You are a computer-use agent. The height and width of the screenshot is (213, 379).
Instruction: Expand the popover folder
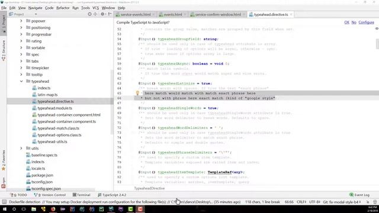[x=21, y=21]
